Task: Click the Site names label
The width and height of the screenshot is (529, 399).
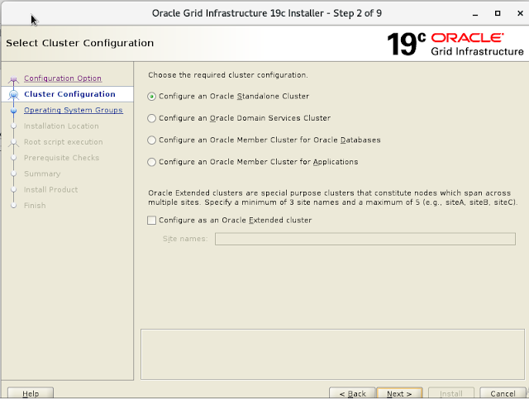Action: pyautogui.click(x=185, y=239)
